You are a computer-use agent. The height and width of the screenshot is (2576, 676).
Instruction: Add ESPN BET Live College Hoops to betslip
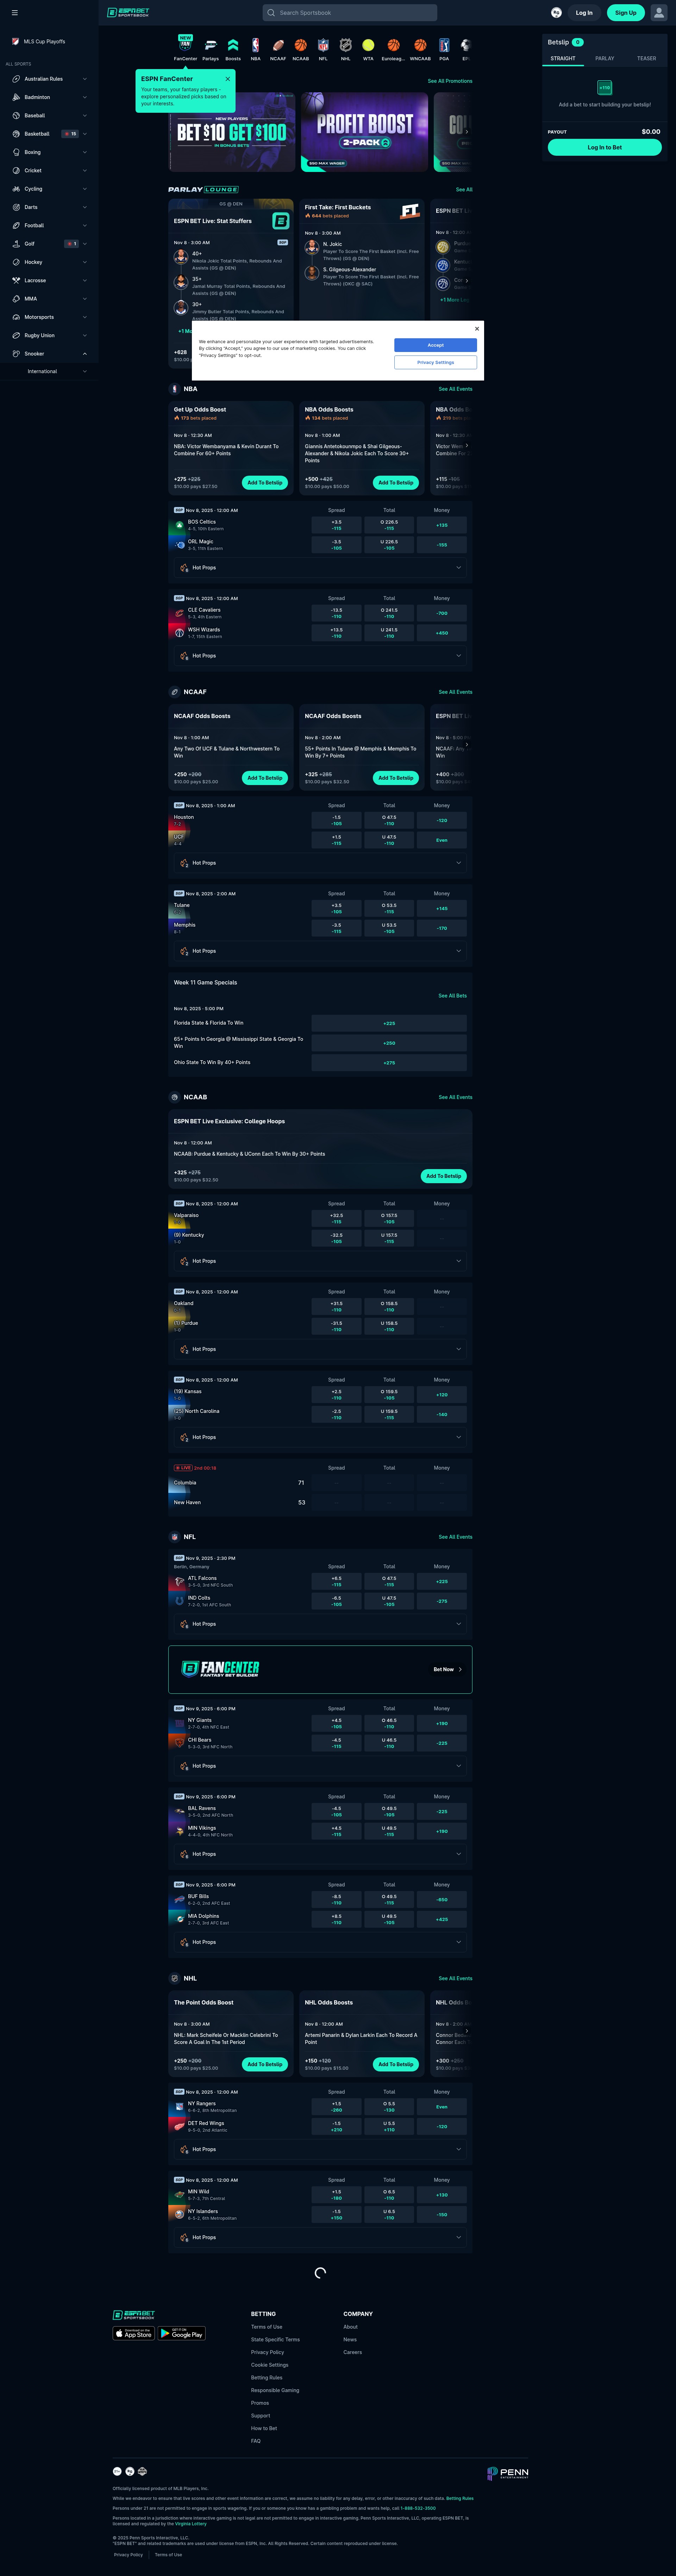(443, 1176)
